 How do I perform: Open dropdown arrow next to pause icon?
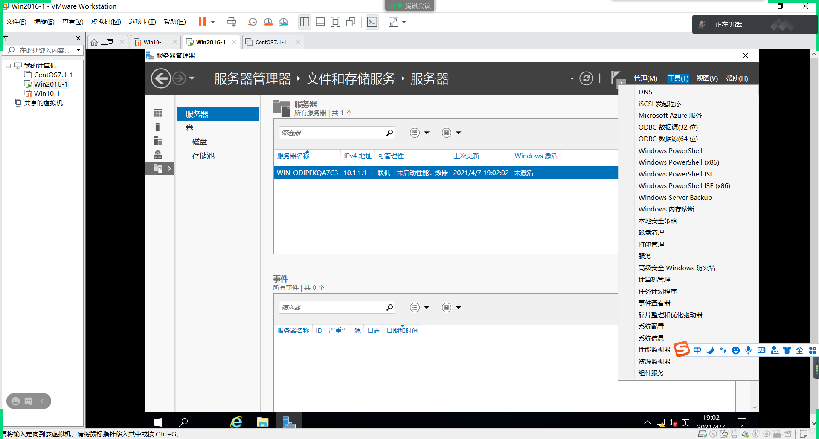(213, 22)
